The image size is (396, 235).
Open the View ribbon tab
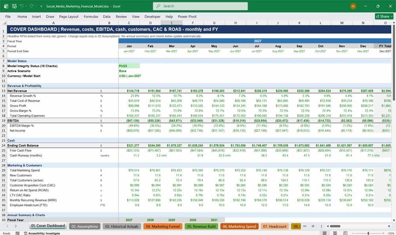point(135,16)
